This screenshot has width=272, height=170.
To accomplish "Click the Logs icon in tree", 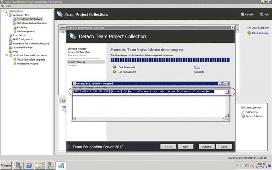I will pos(11,52).
